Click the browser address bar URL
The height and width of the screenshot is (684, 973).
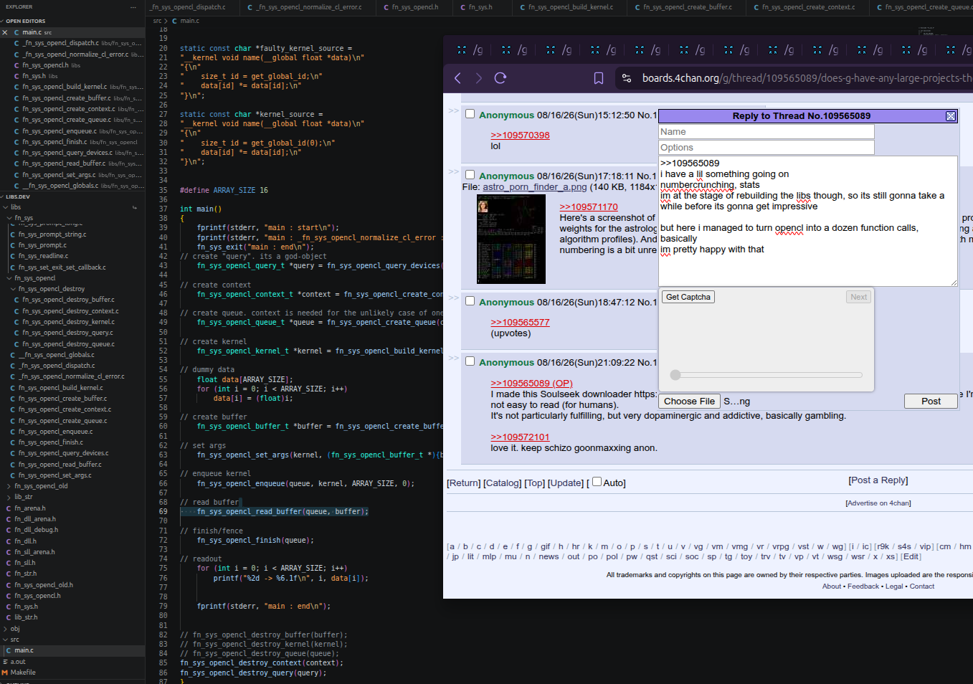pos(807,78)
